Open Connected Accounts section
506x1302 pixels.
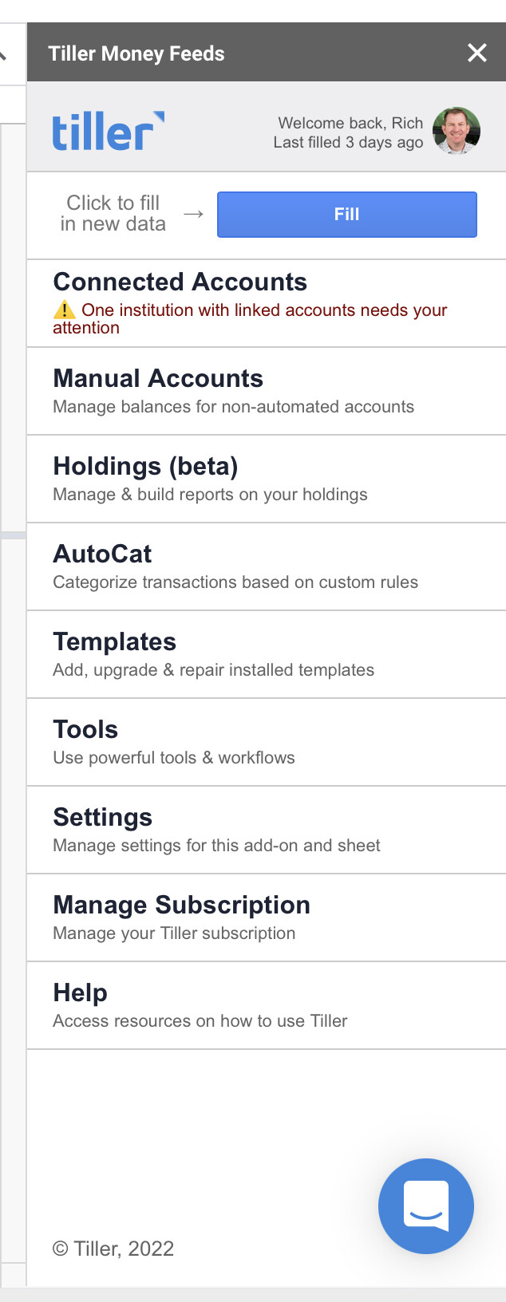(x=180, y=282)
